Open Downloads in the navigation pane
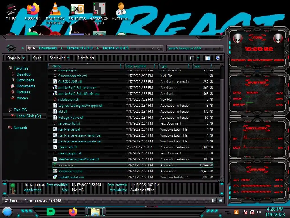Screen dimensions: 290x218 pos(25,80)
